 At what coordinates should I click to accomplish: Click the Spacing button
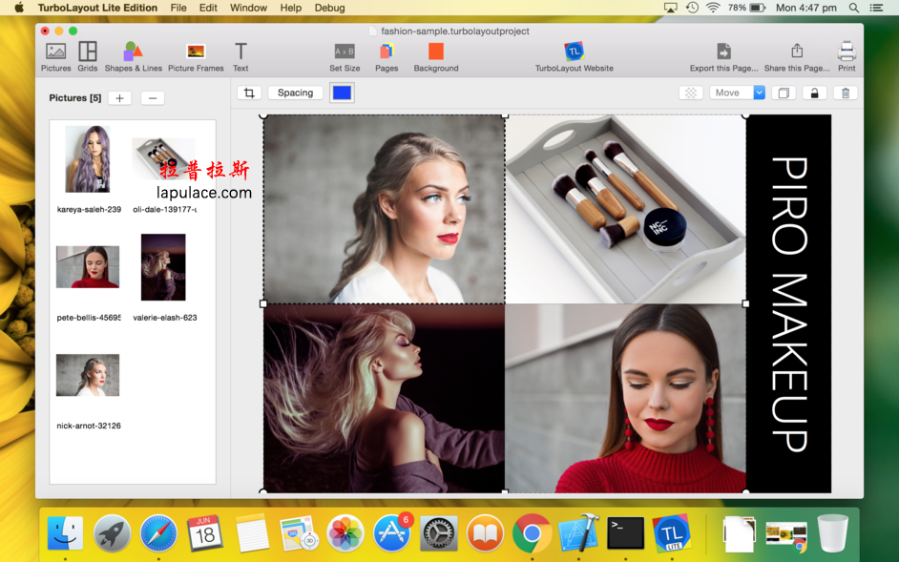click(x=295, y=93)
